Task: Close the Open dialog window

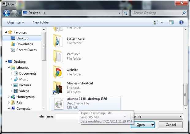Action: point(181,3)
